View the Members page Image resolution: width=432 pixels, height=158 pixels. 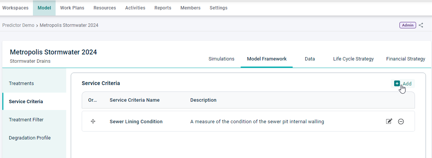pos(190,8)
